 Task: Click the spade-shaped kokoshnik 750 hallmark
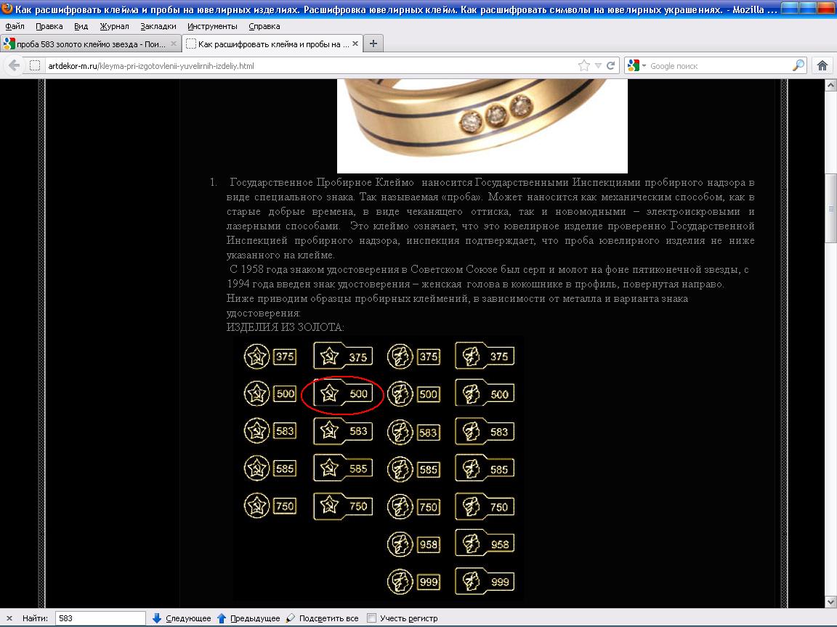[x=485, y=506]
